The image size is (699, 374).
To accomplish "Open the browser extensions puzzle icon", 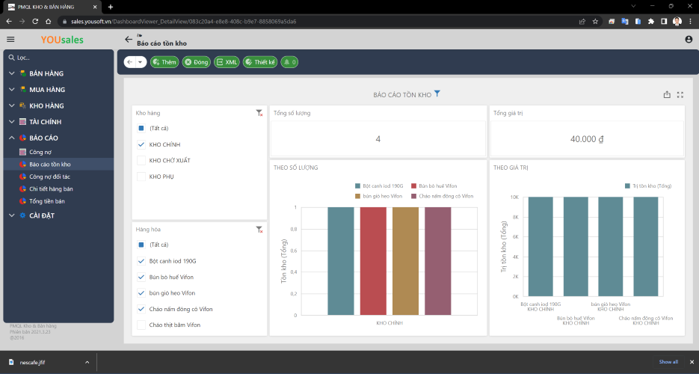I will pyautogui.click(x=651, y=22).
